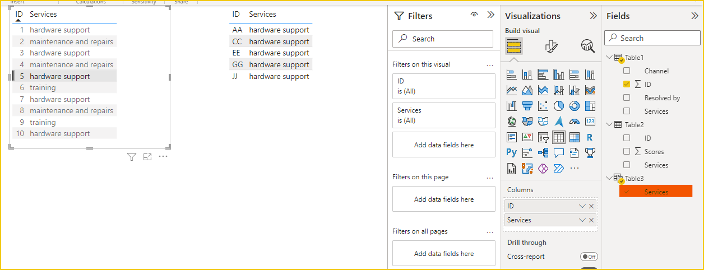This screenshot has height=270, width=704.
Task: Select the scatter chart visual
Action: coord(543,106)
